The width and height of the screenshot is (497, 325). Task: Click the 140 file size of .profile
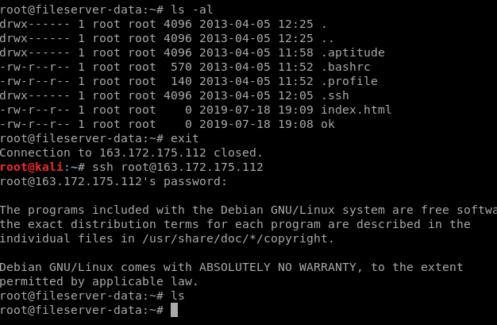click(181, 81)
